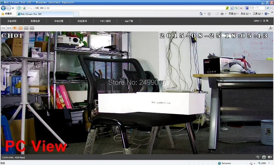
Task: Click the 注销 logout link
Action: coord(266,21)
